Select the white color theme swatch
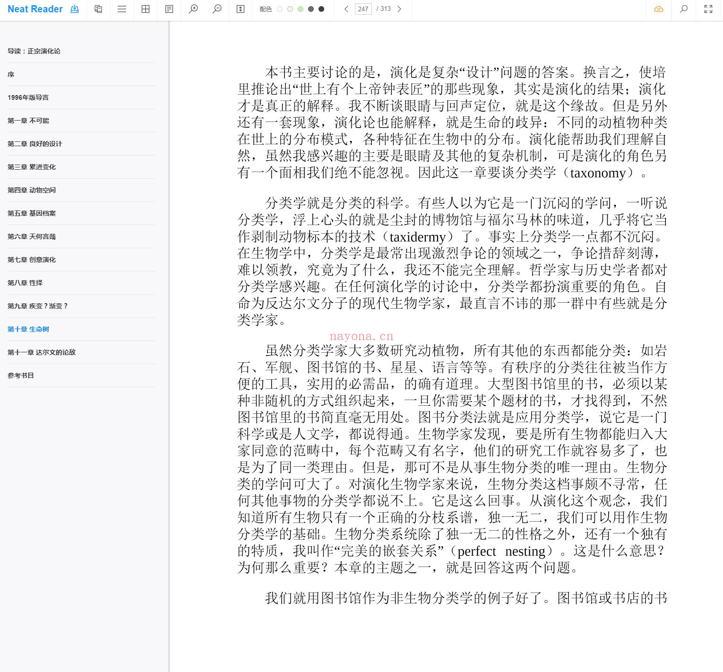The width and height of the screenshot is (723, 672). pyautogui.click(x=280, y=9)
